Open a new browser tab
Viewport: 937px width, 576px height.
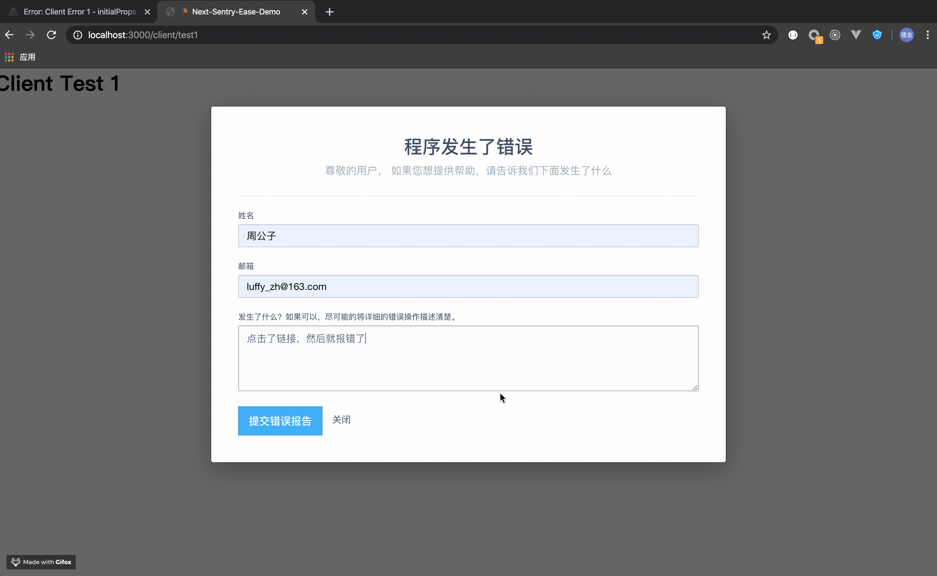tap(330, 12)
